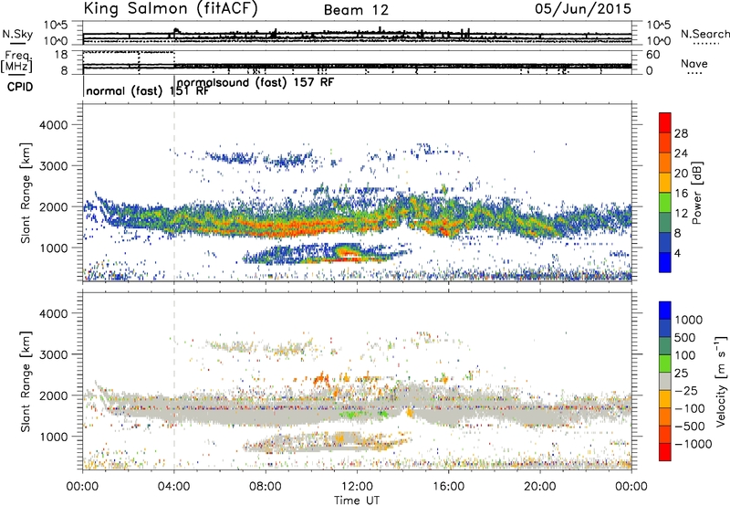Screen dimensions: 730x506
Task: Select the N.Sky legend label
Action: [x=17, y=34]
